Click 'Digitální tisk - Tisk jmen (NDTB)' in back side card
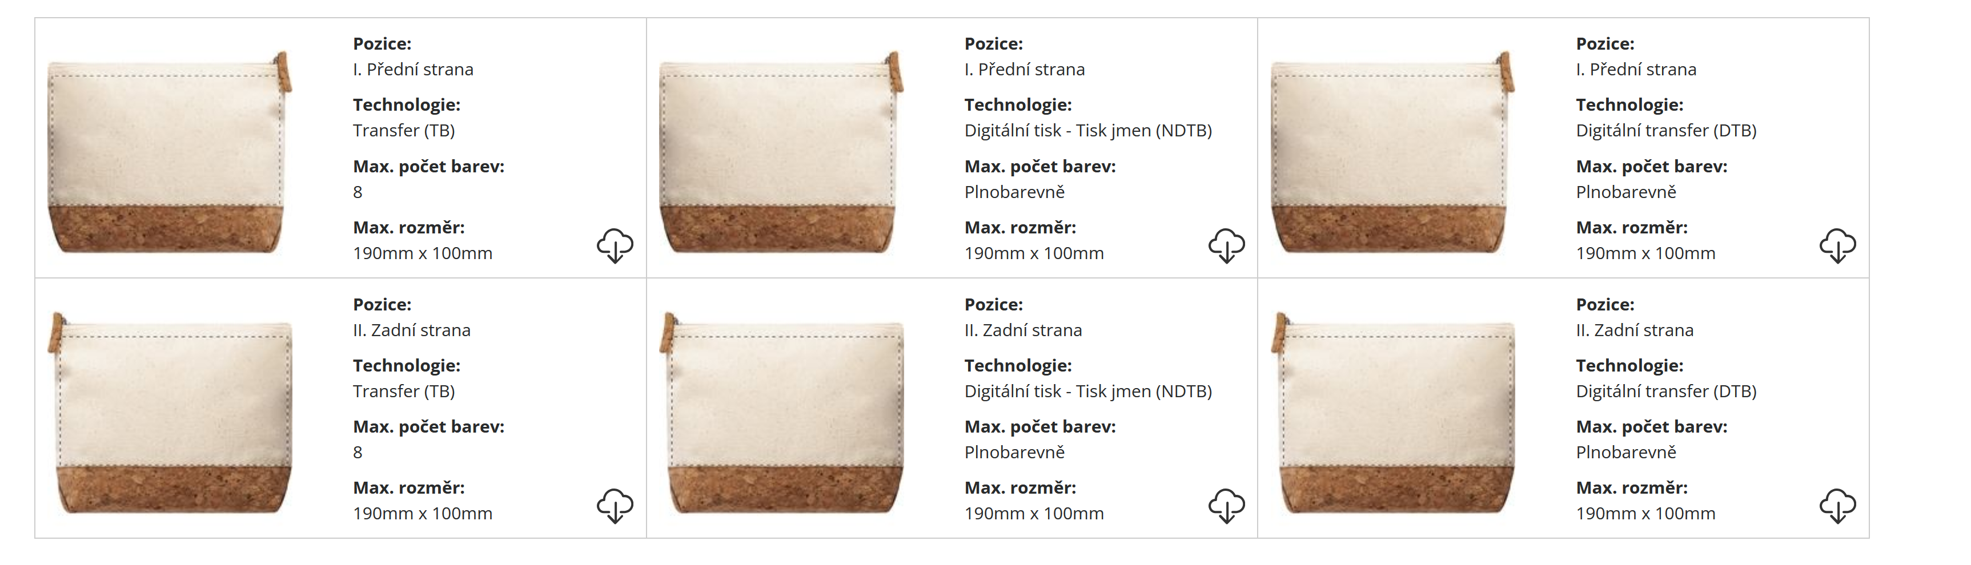Screen dimensions: 1971x565 [1087, 392]
